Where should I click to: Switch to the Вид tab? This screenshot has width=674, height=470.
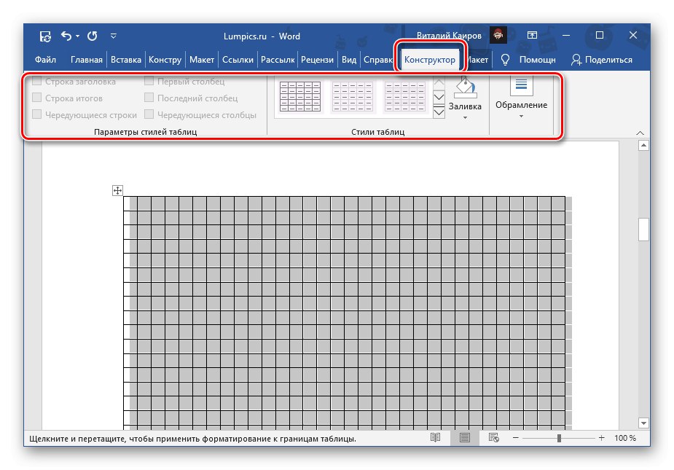pos(349,60)
